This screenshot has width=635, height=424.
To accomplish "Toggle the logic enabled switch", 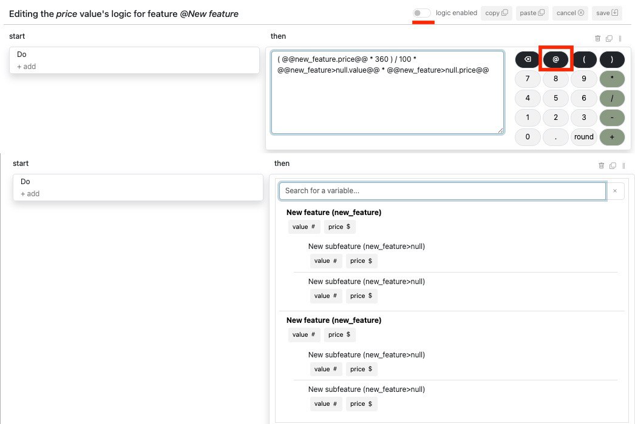I will click(x=422, y=13).
